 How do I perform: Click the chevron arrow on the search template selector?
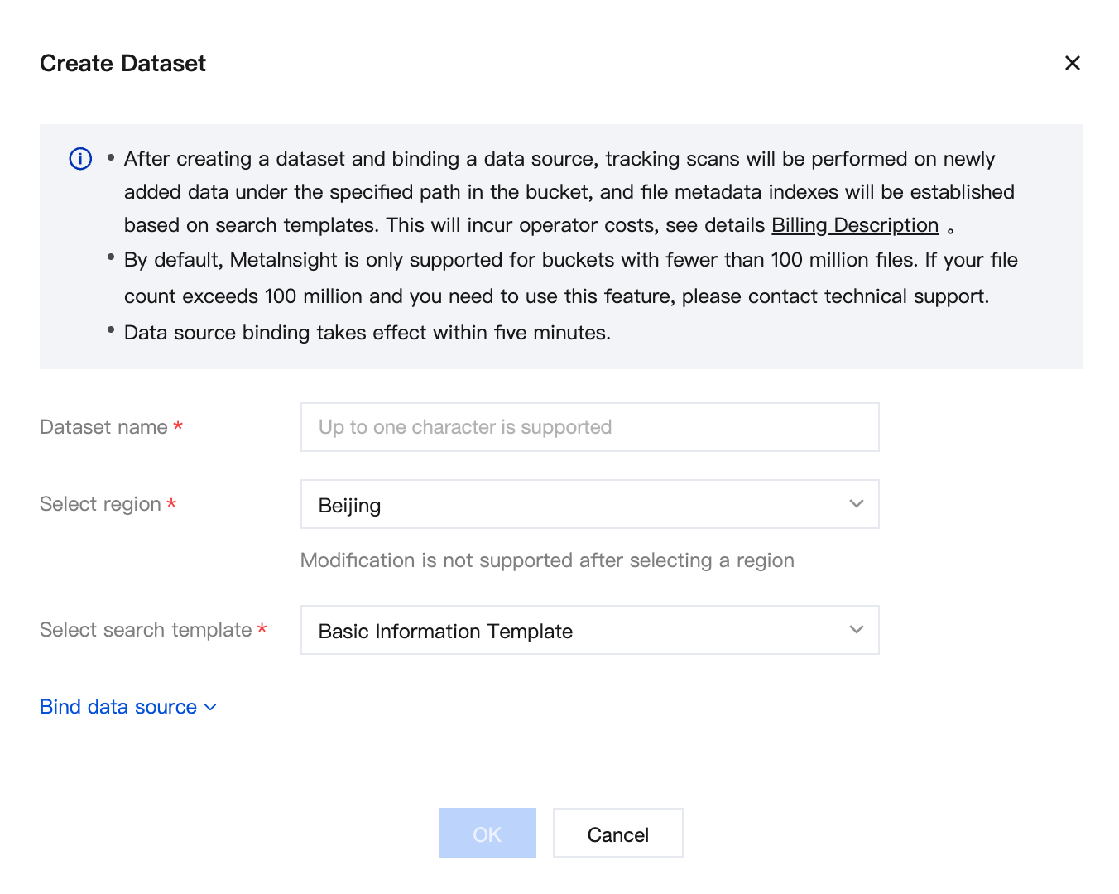tap(856, 630)
